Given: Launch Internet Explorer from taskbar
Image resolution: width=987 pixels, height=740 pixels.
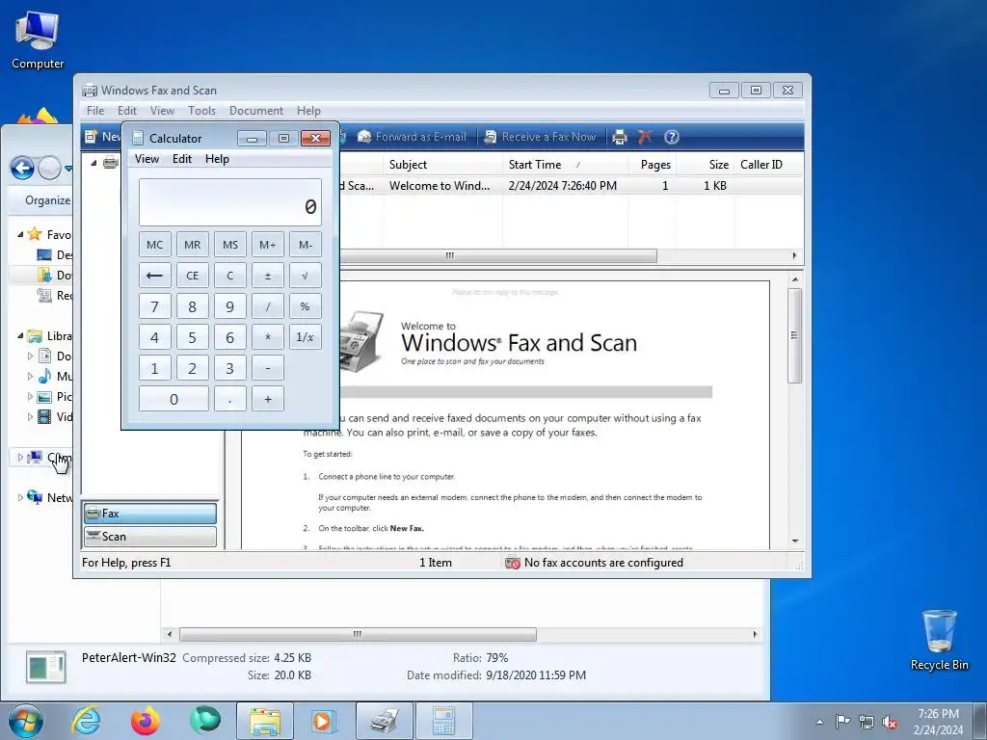Looking at the screenshot, I should (x=86, y=721).
